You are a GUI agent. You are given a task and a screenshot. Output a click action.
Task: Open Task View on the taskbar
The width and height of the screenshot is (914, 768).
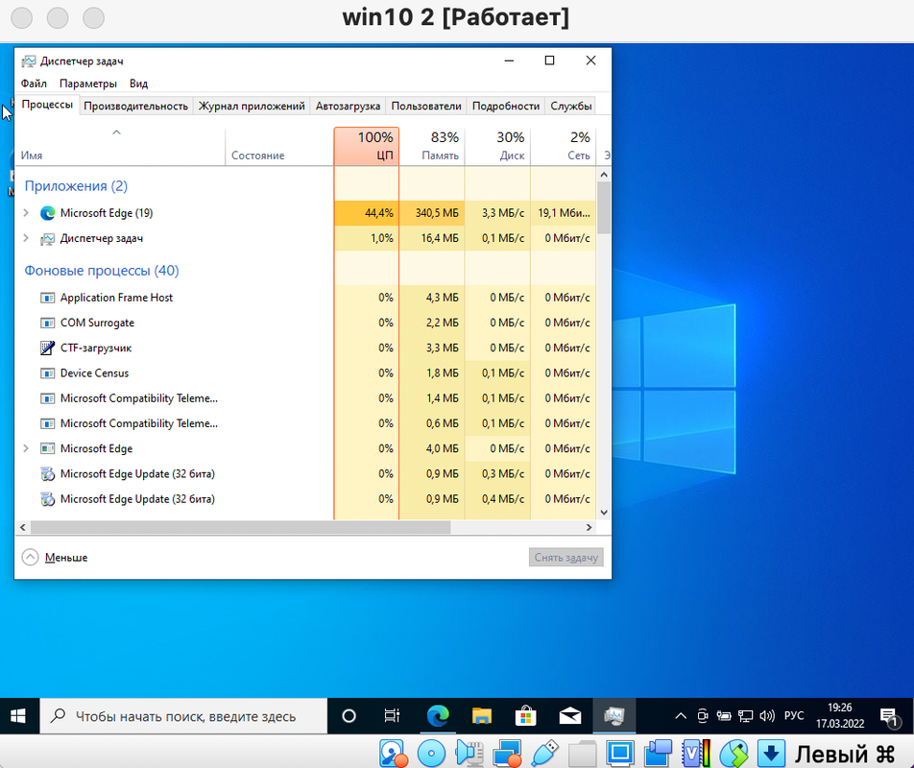(393, 715)
